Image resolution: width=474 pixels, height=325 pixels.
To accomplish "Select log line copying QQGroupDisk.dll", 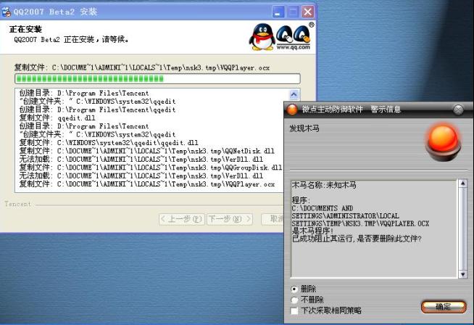I will point(151,168).
